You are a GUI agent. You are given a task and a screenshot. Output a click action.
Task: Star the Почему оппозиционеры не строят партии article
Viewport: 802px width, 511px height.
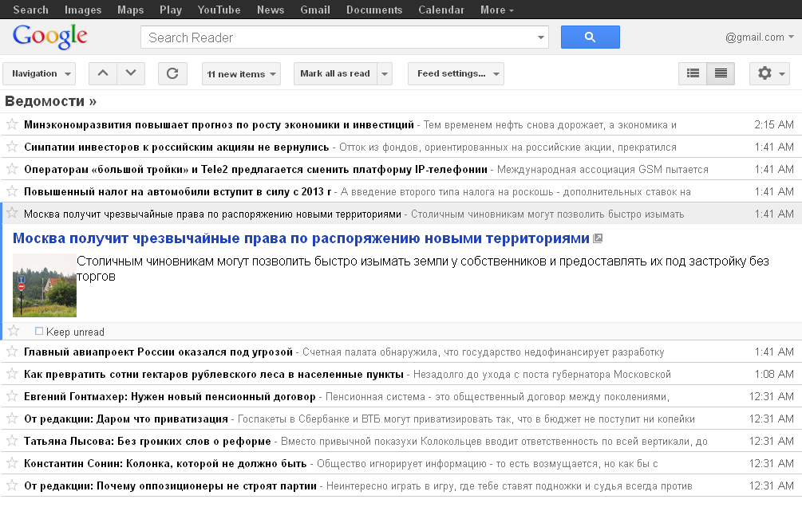12,485
